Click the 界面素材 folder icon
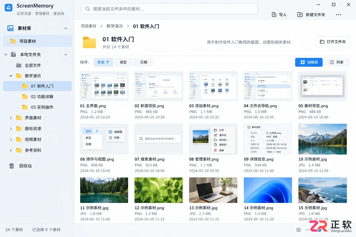The image size is (356, 237). (x=19, y=118)
